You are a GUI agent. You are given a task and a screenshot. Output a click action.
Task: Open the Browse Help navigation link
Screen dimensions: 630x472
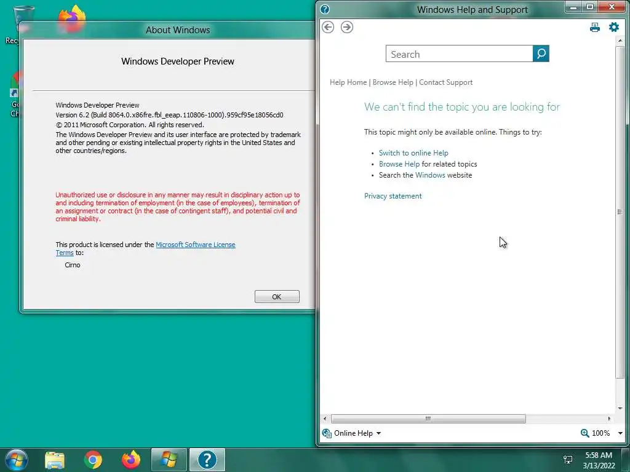pyautogui.click(x=393, y=82)
